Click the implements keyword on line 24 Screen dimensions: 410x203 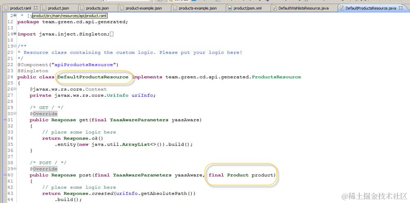[x=147, y=77]
